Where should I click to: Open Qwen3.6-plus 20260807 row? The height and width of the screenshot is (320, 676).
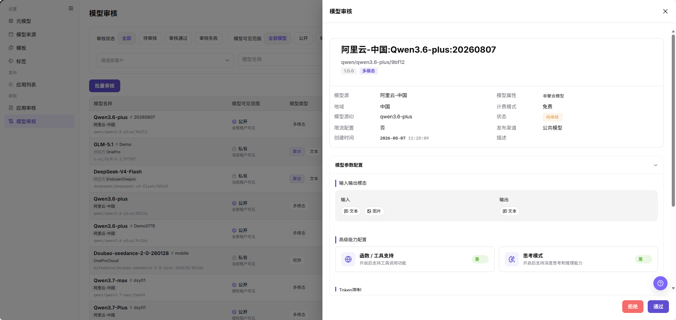pyautogui.click(x=206, y=124)
